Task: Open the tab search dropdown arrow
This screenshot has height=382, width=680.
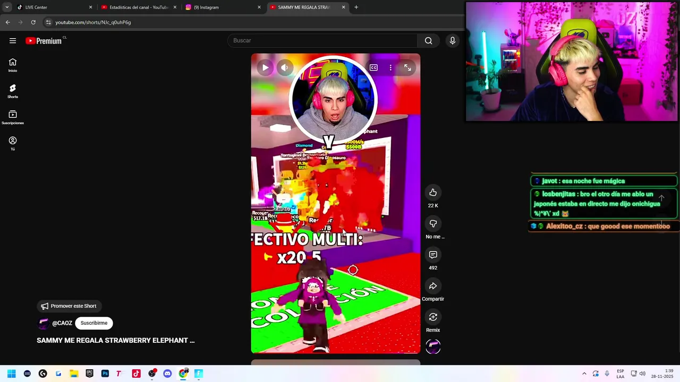Action: (x=7, y=7)
